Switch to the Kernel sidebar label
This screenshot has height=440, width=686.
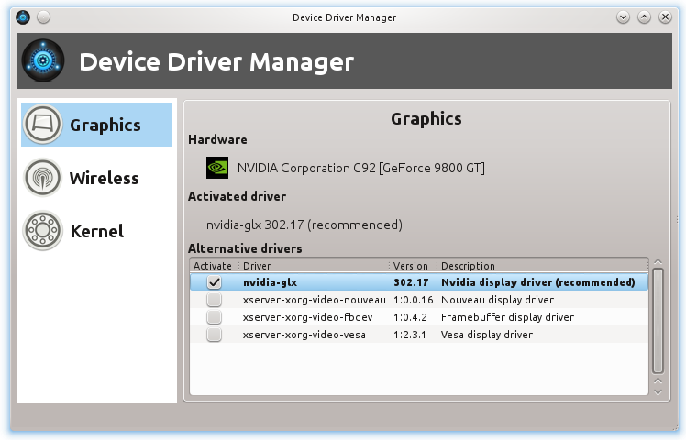click(97, 231)
